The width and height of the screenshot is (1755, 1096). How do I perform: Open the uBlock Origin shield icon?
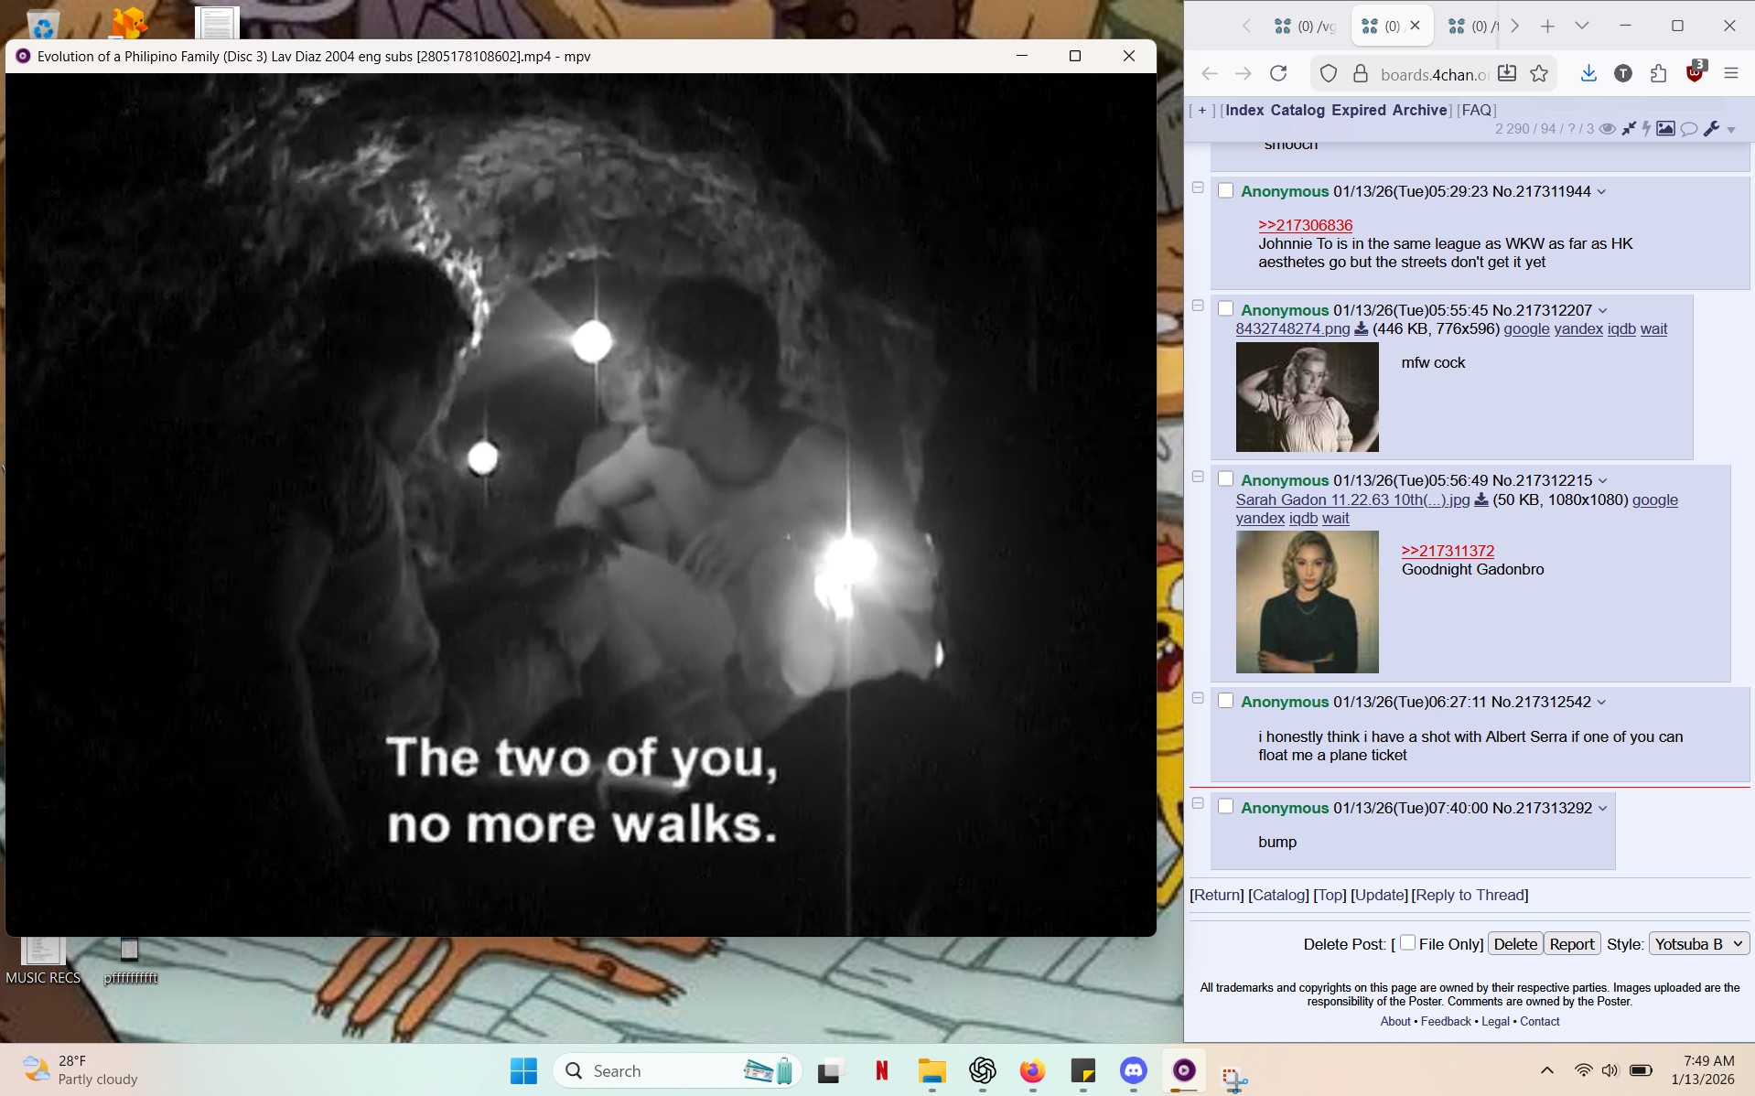click(x=1695, y=72)
